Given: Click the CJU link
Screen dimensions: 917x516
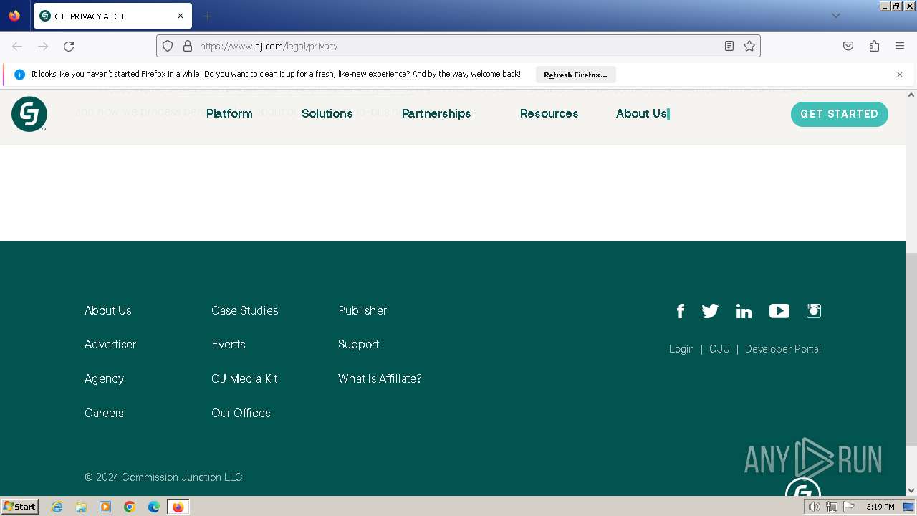Looking at the screenshot, I should [719, 349].
